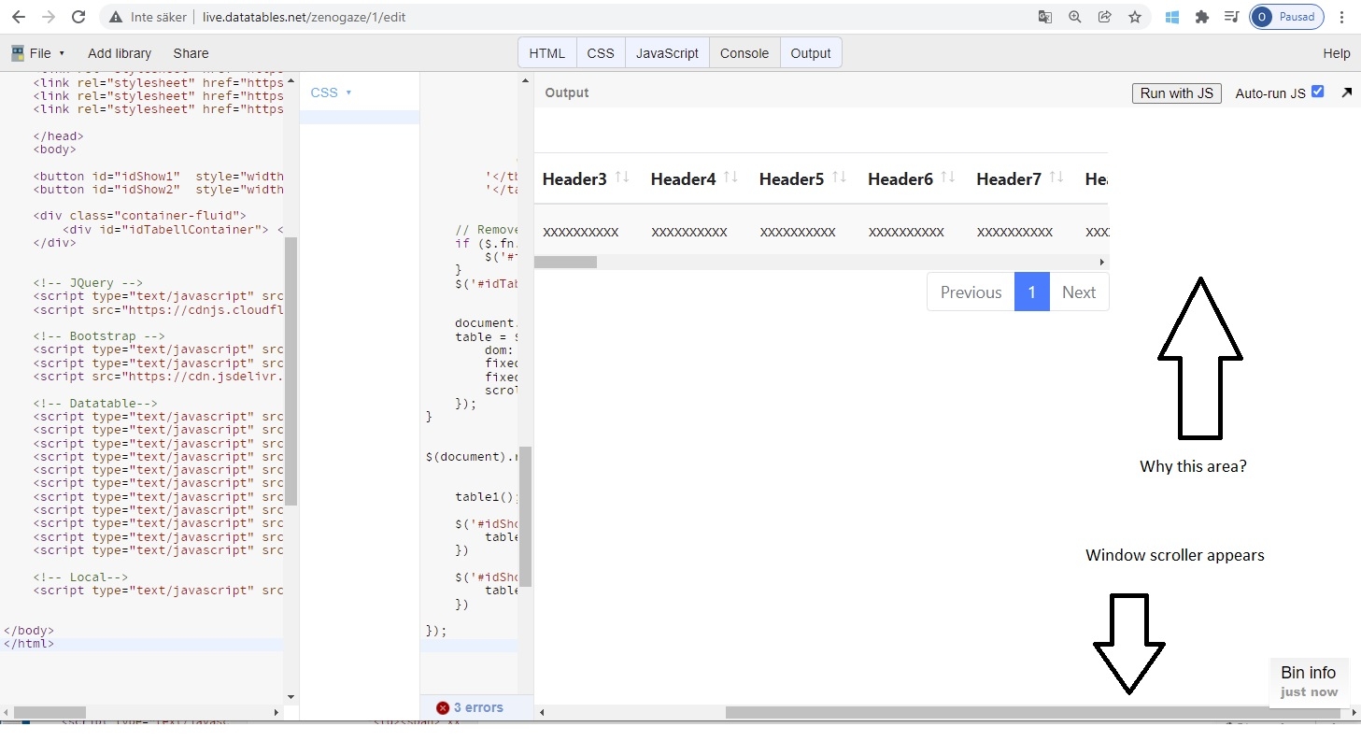Click the errors indicator icon
Screen dimensions: 1361x755
[x=442, y=708]
